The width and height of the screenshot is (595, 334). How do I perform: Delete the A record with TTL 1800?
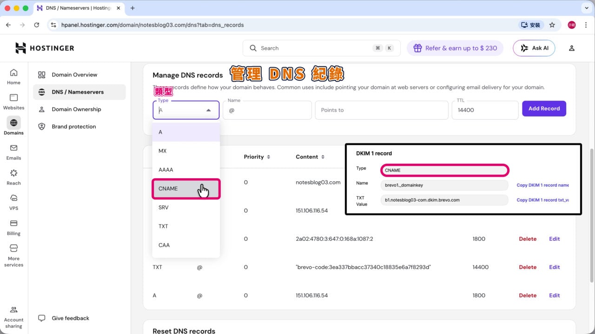click(528, 295)
